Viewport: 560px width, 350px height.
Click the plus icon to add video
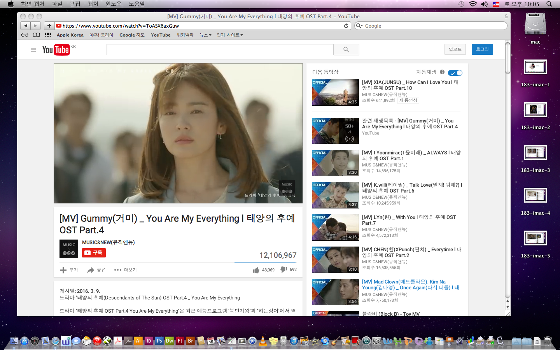[63, 270]
